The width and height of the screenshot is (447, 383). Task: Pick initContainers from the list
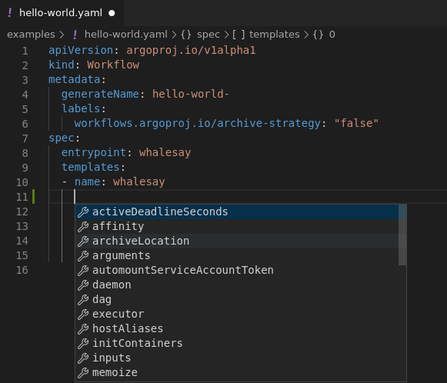click(237, 343)
